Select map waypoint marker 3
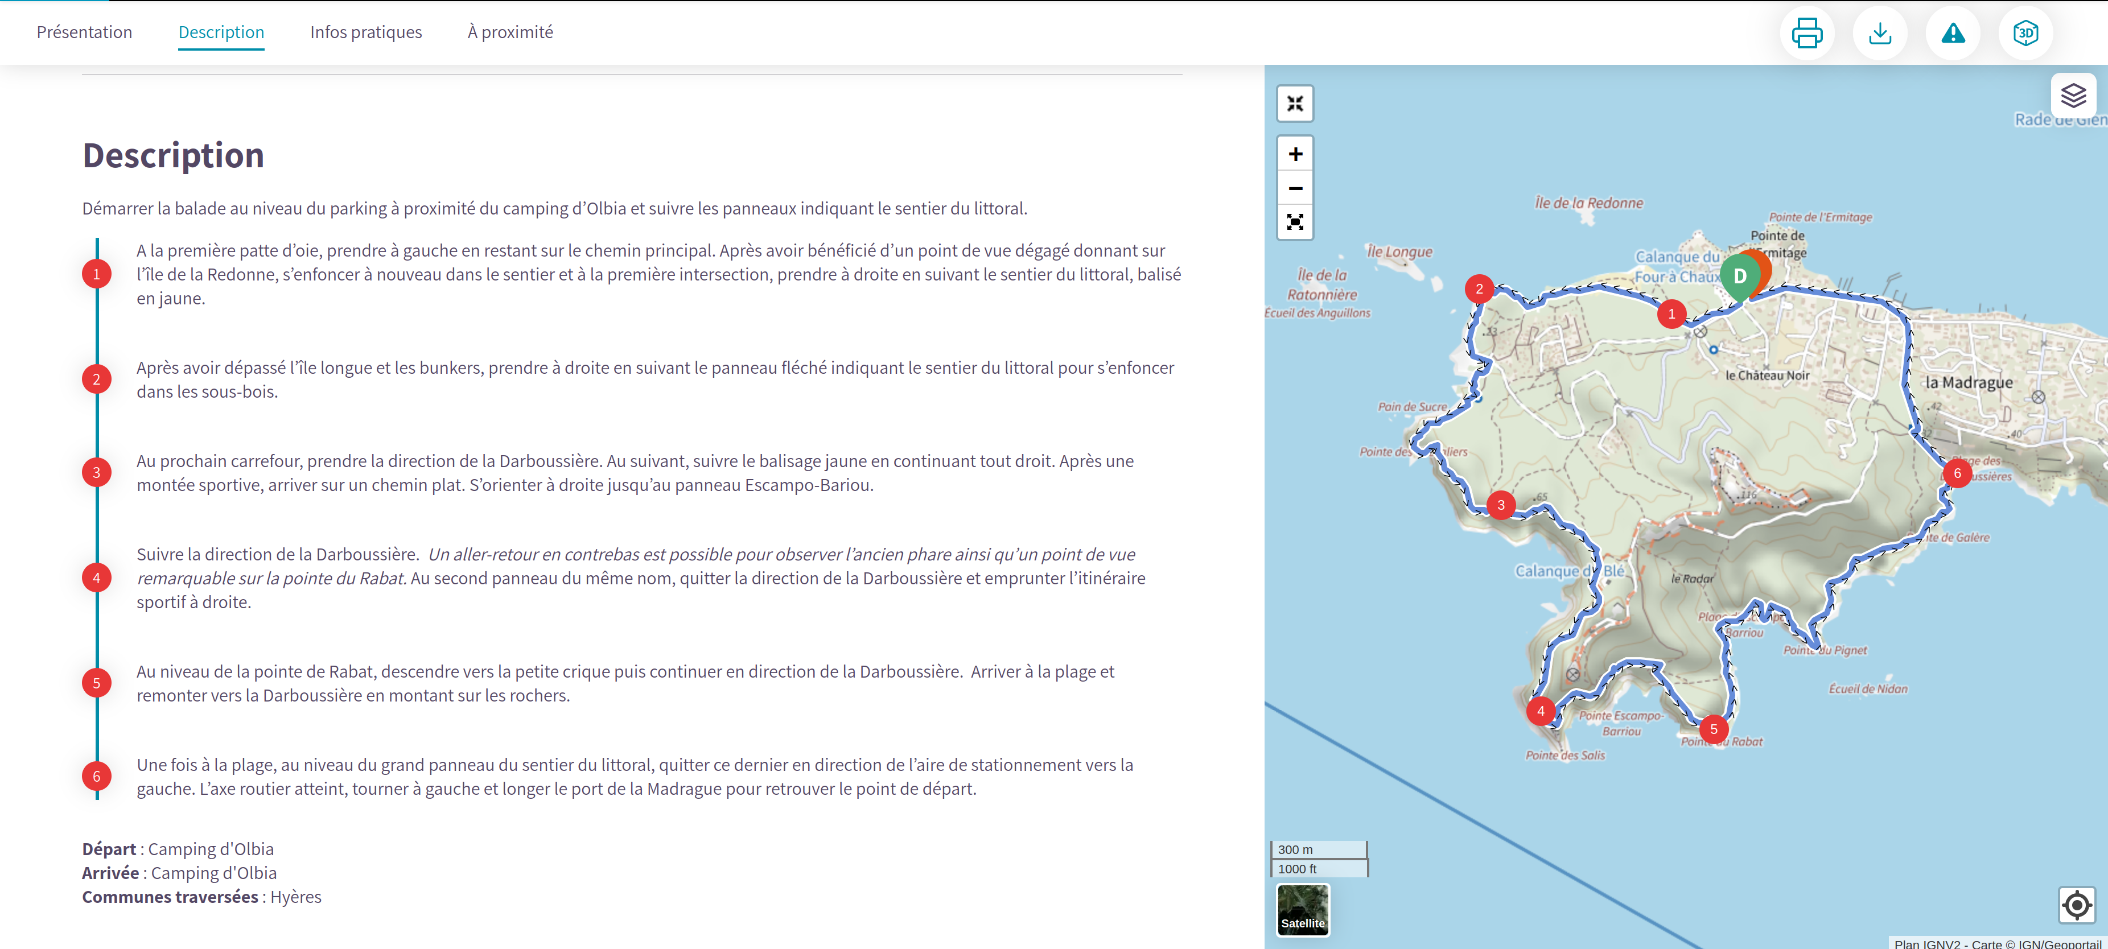This screenshot has width=2108, height=949. (x=1501, y=505)
